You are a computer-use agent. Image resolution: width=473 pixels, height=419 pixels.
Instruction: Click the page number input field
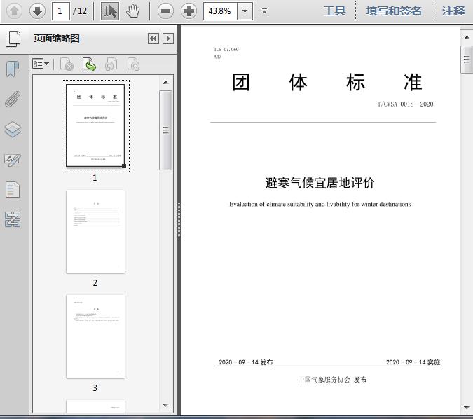pos(61,11)
